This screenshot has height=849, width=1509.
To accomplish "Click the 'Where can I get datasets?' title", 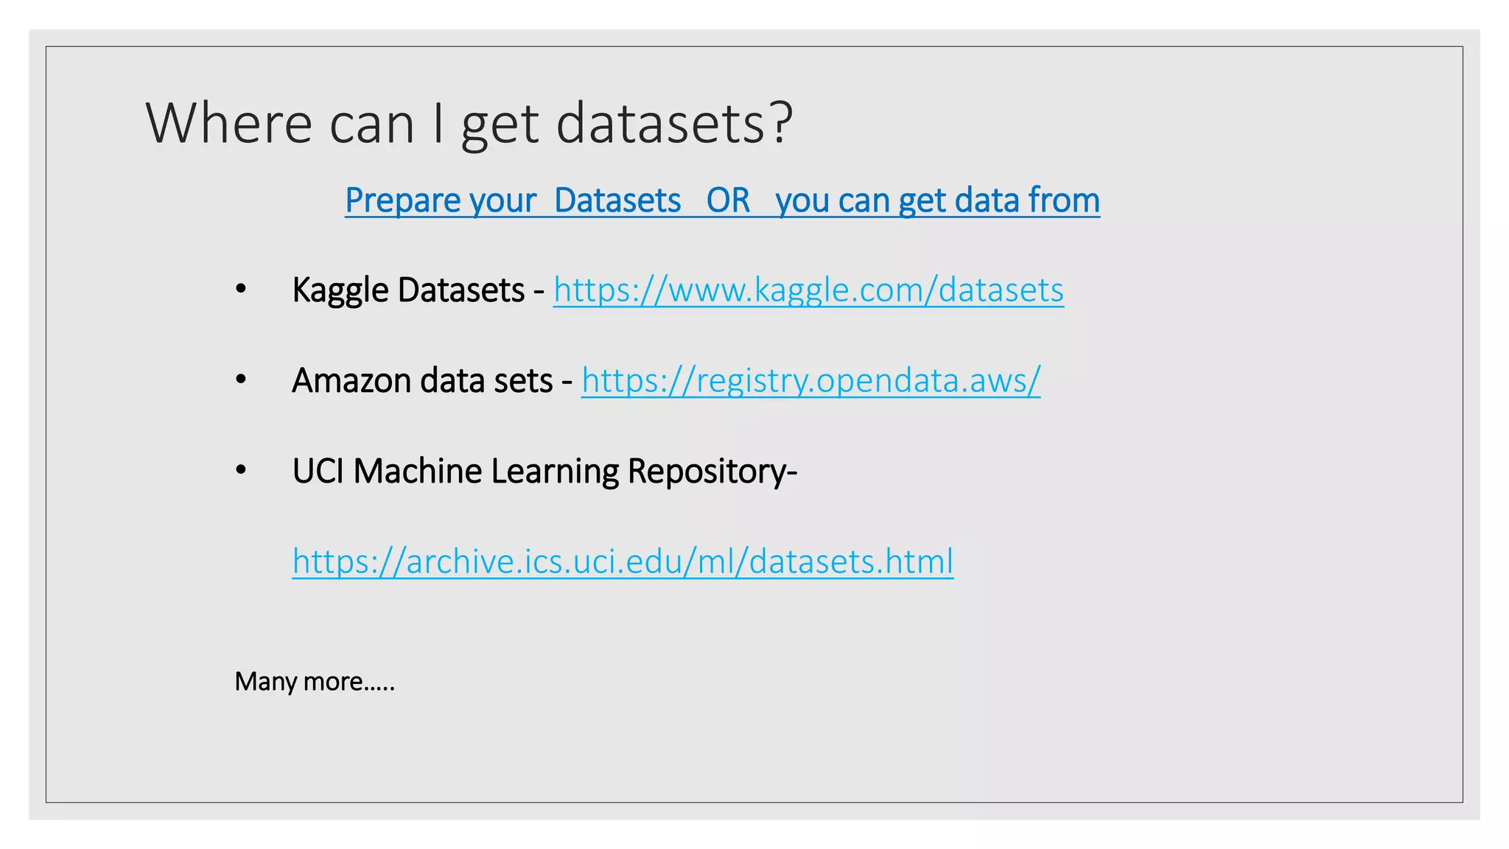I will point(469,124).
